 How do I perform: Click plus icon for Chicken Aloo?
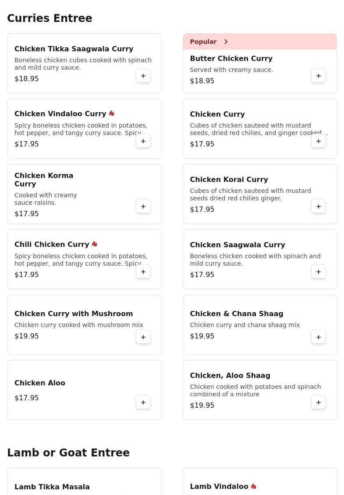pos(143,402)
